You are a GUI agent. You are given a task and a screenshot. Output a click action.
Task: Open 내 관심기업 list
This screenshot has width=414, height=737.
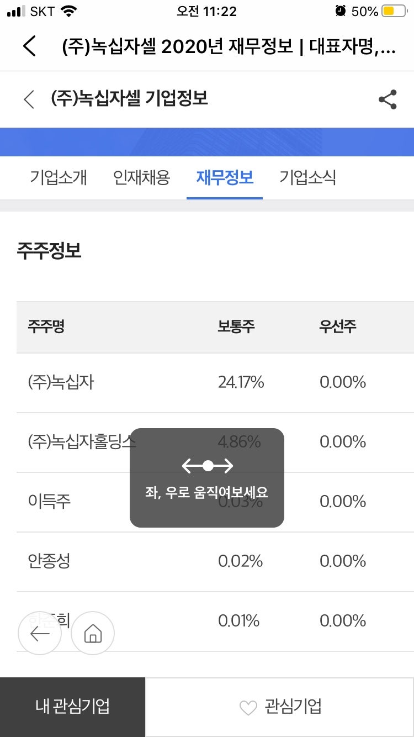(72, 707)
